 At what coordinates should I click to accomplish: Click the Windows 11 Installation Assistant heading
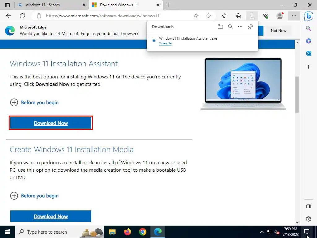tap(64, 64)
